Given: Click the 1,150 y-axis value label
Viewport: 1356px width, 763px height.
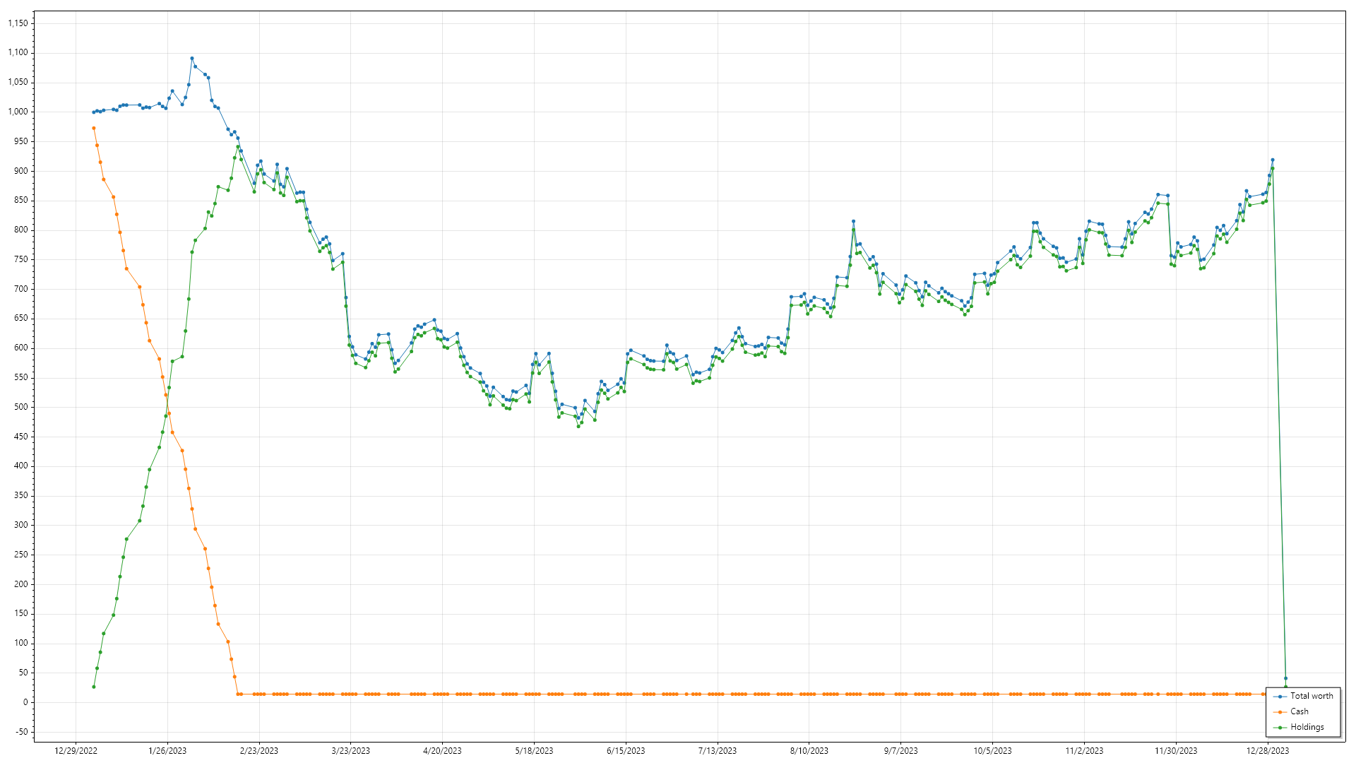Looking at the screenshot, I should pyautogui.click(x=18, y=23).
